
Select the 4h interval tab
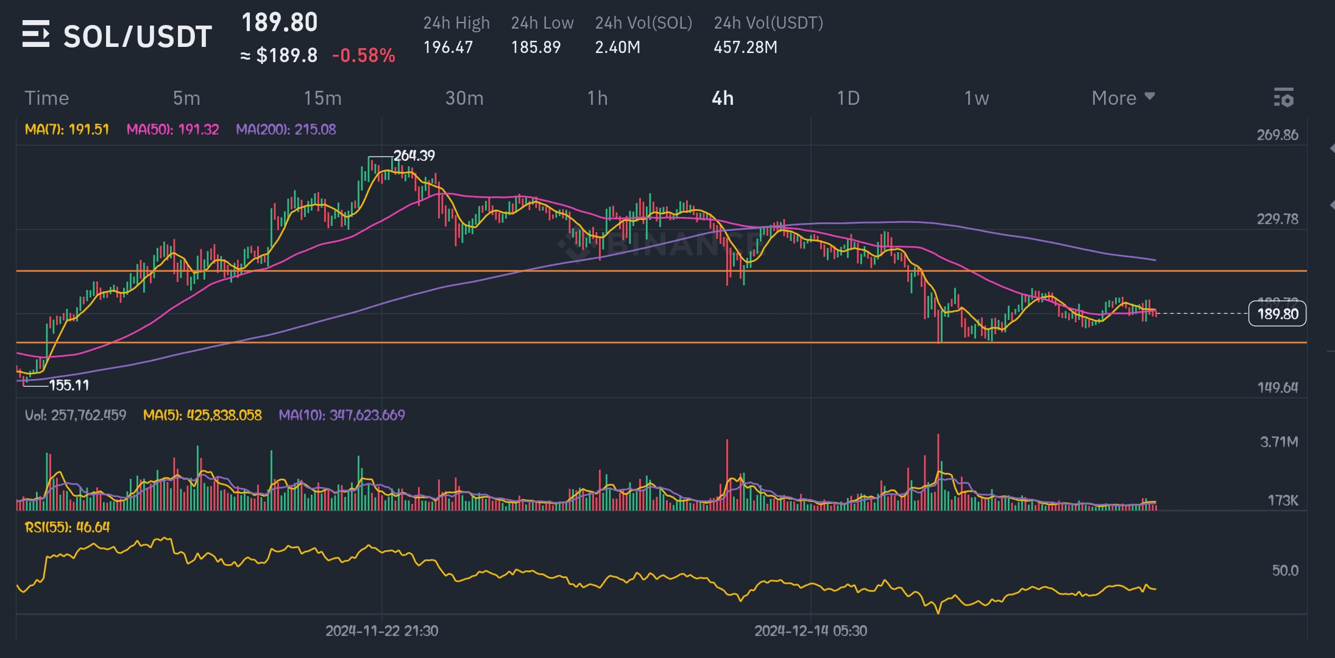pyautogui.click(x=723, y=98)
